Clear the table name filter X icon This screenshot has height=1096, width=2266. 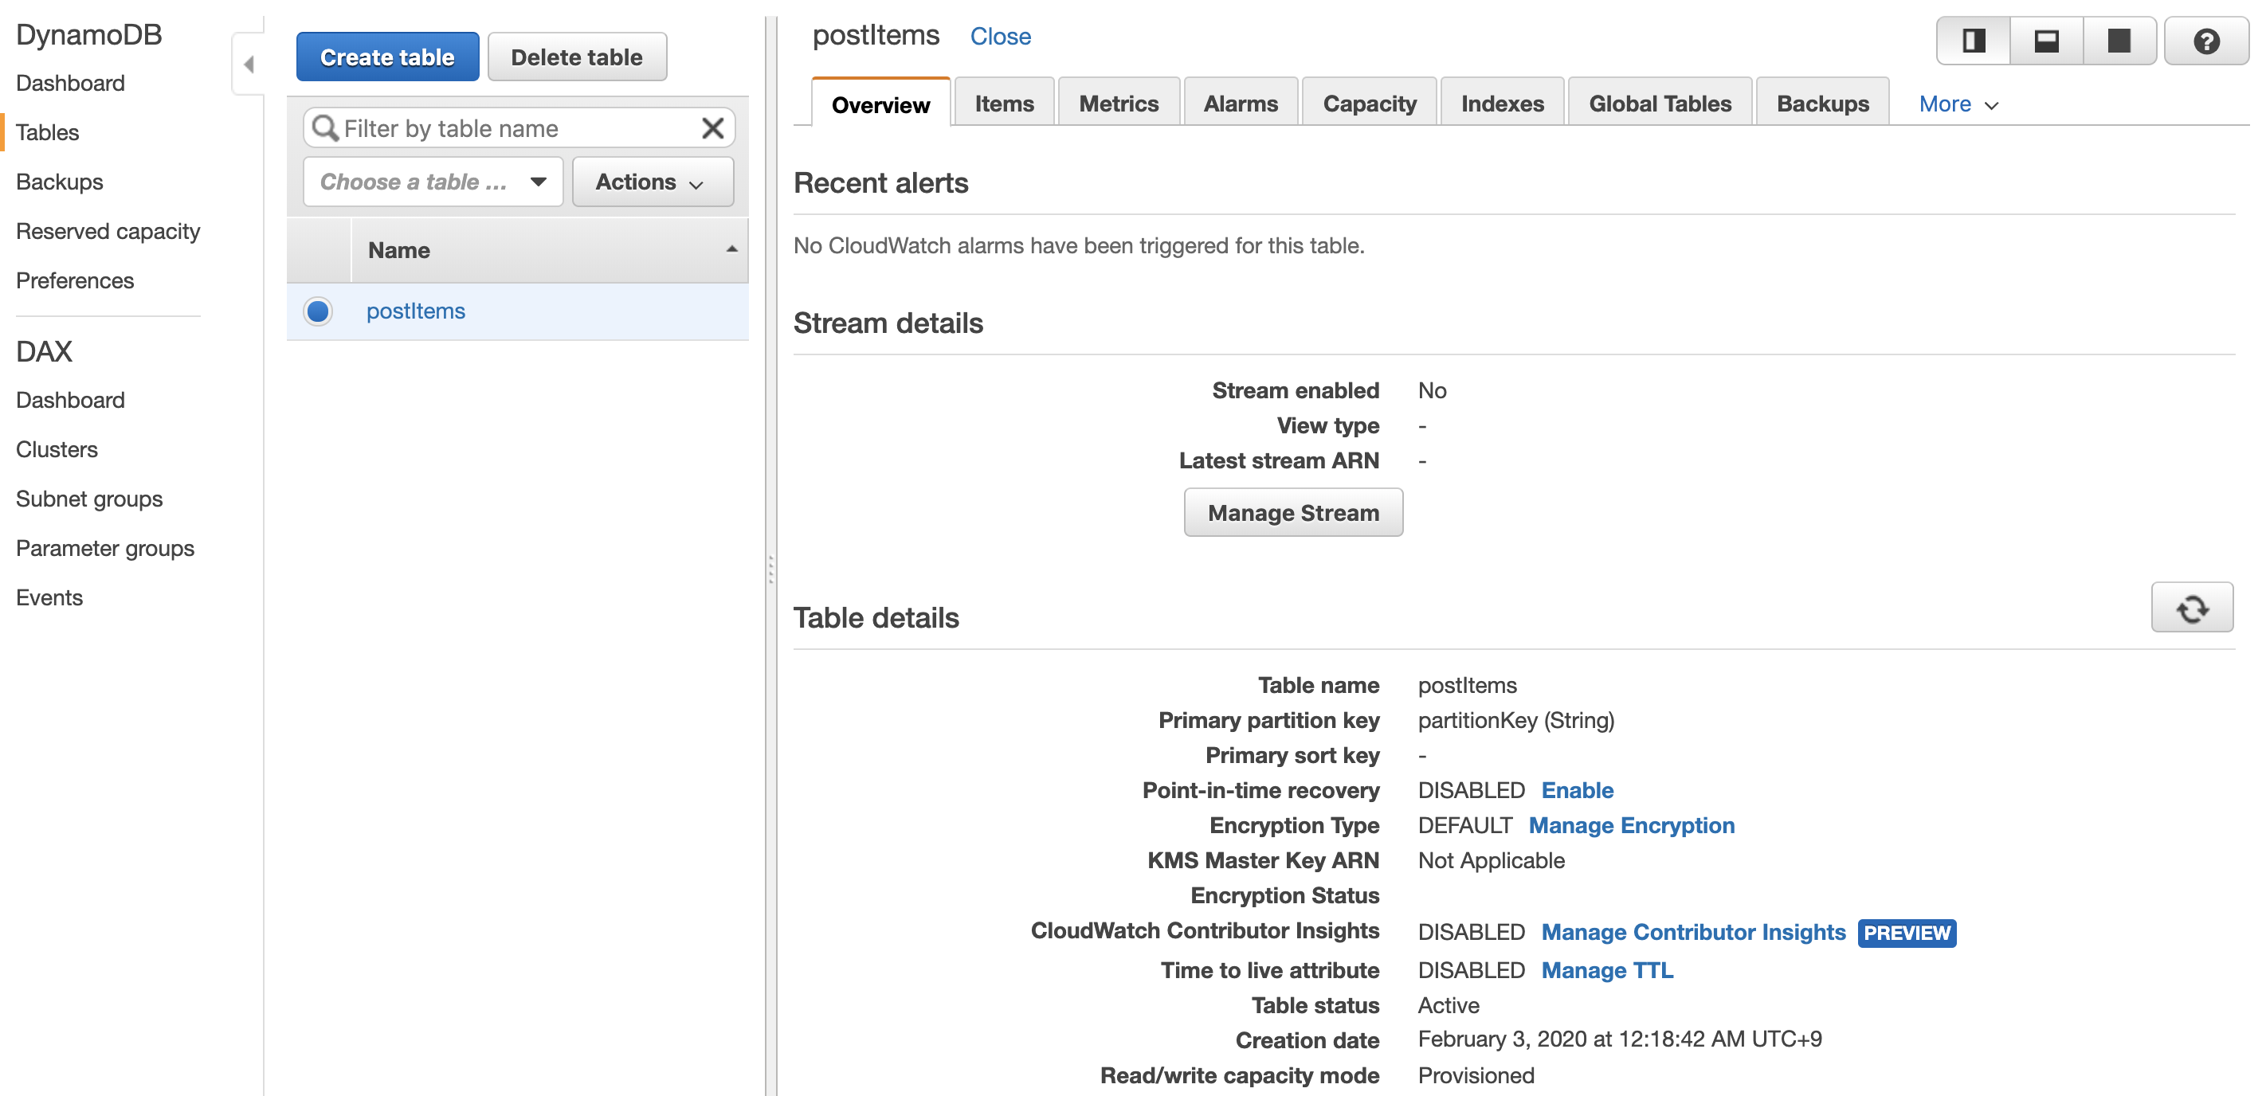[x=712, y=128]
